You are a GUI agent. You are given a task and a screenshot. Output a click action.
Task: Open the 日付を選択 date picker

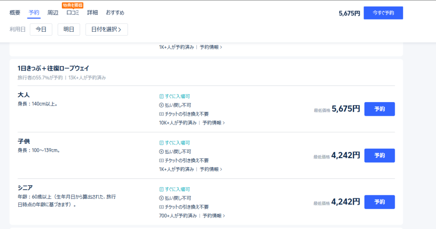(x=106, y=29)
